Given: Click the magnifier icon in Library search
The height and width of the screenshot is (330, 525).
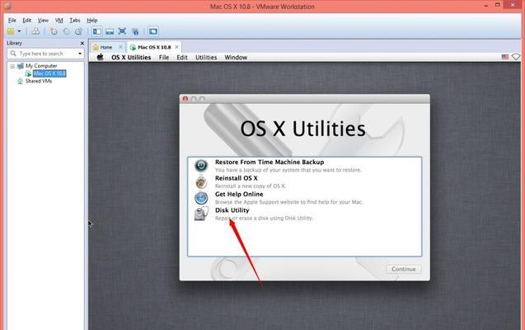Looking at the screenshot, I should [13, 54].
